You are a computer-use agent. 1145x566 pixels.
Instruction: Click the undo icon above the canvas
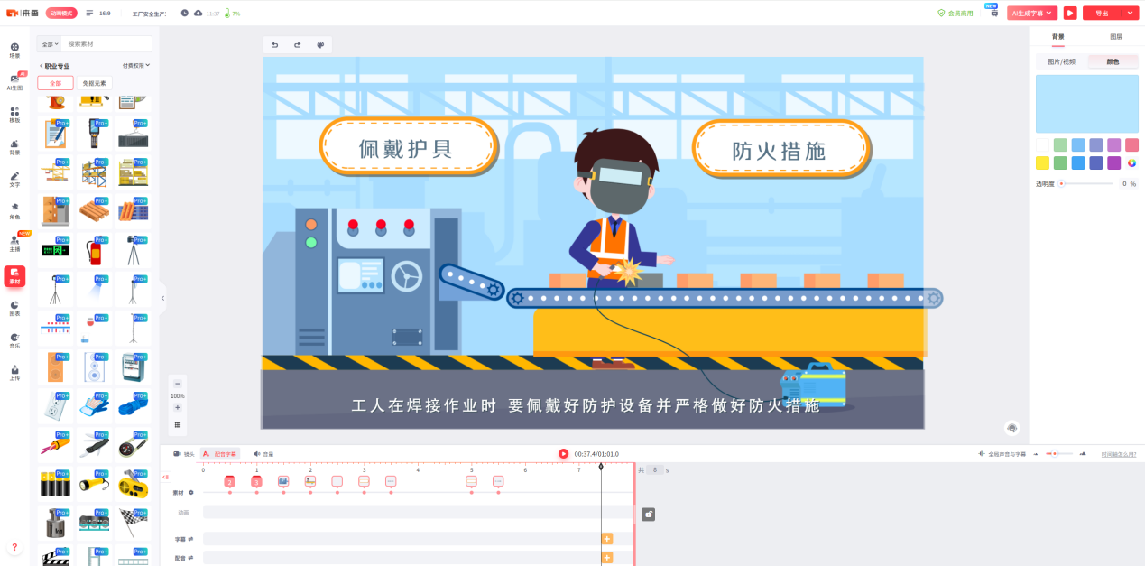pyautogui.click(x=272, y=43)
